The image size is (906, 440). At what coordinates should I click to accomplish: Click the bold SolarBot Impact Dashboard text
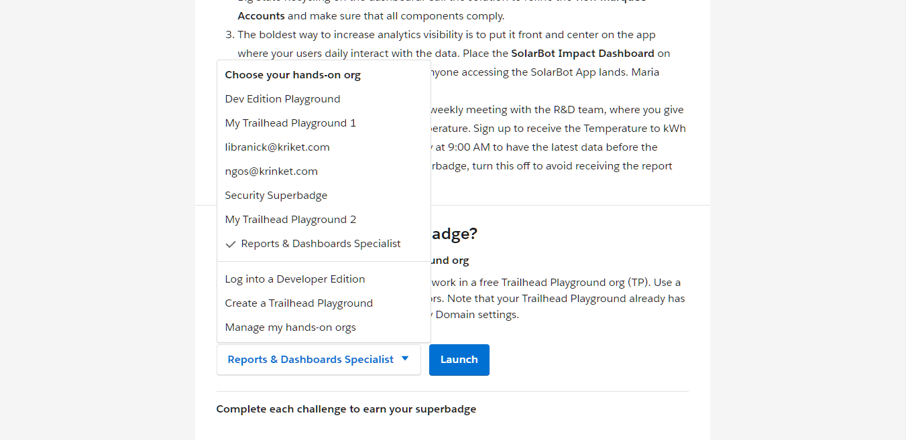[582, 54]
